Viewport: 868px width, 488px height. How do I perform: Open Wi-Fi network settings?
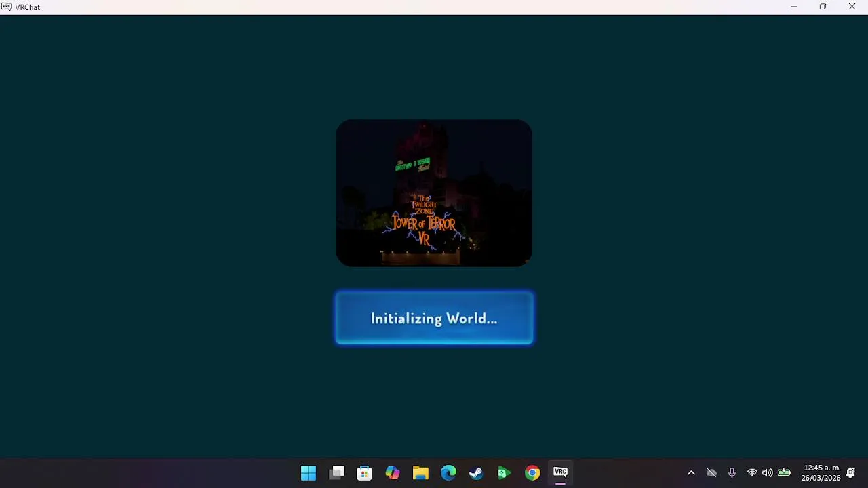tap(752, 473)
